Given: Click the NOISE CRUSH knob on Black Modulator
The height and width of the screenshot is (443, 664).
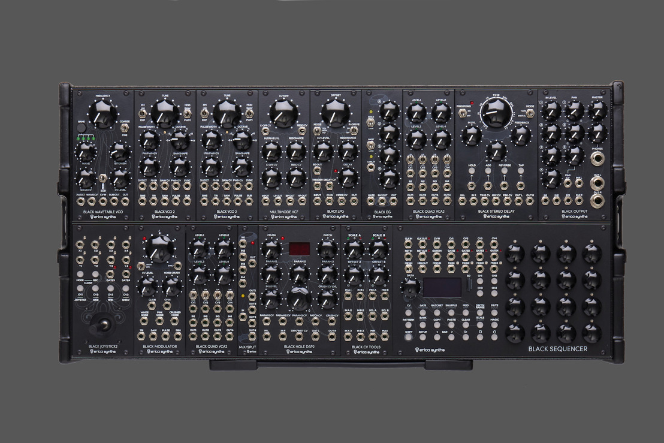Looking at the screenshot, I should pyautogui.click(x=173, y=287).
